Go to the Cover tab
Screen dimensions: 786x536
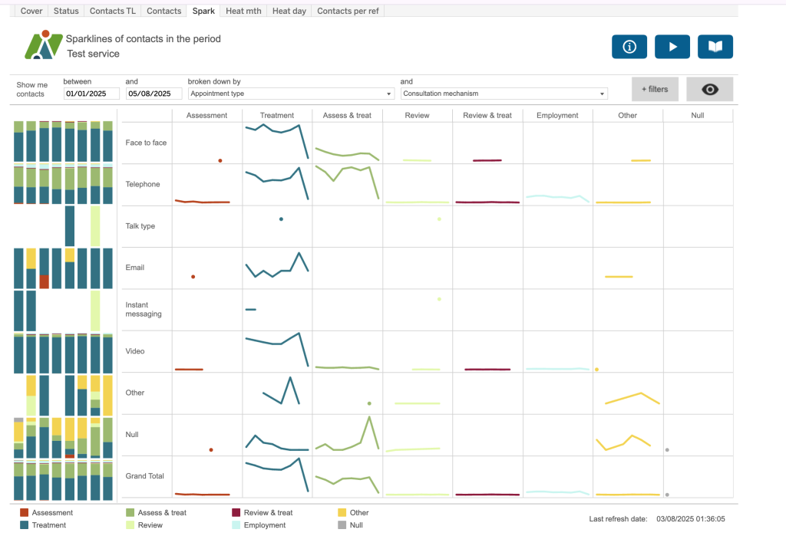point(31,11)
